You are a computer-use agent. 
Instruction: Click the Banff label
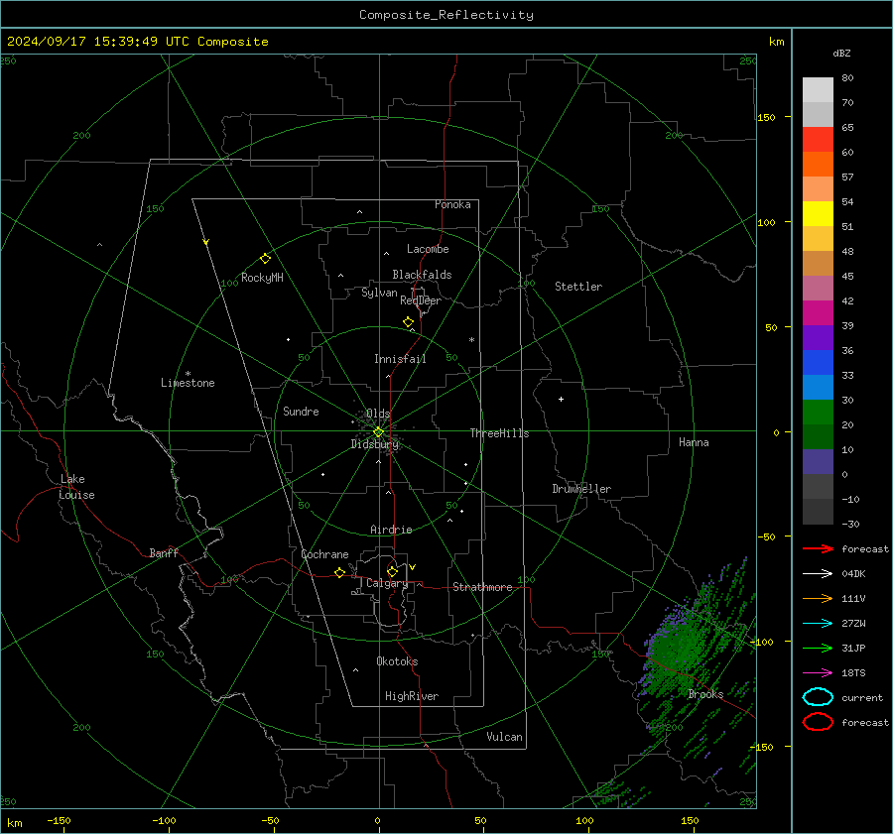click(164, 552)
